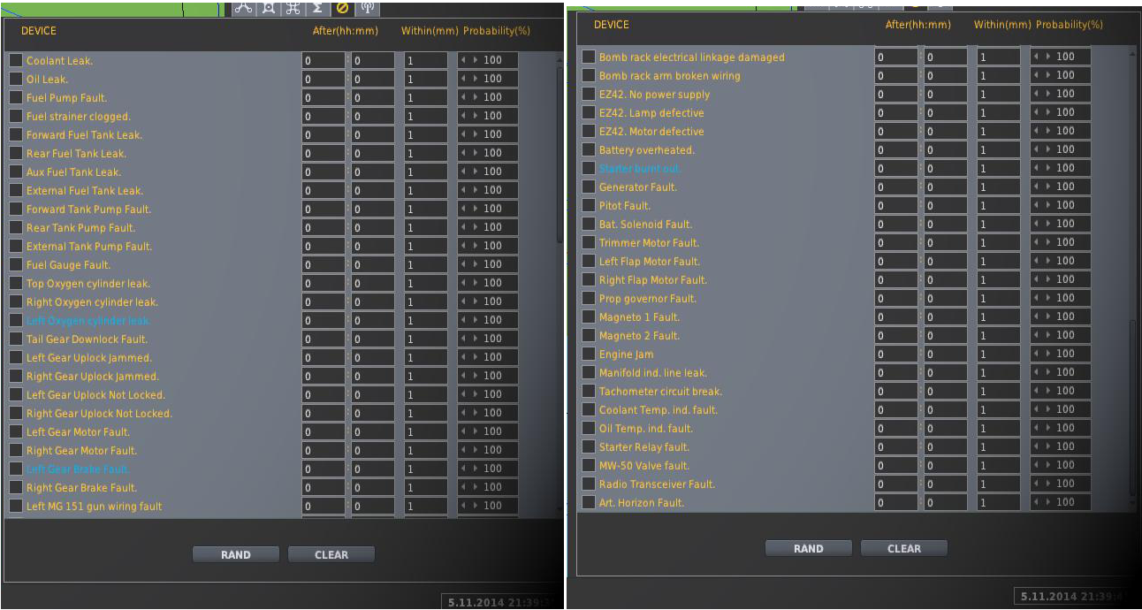Viewport: 1142px width, 610px height.
Task: Select the Left Flap Motor Fault label
Action: coord(650,261)
